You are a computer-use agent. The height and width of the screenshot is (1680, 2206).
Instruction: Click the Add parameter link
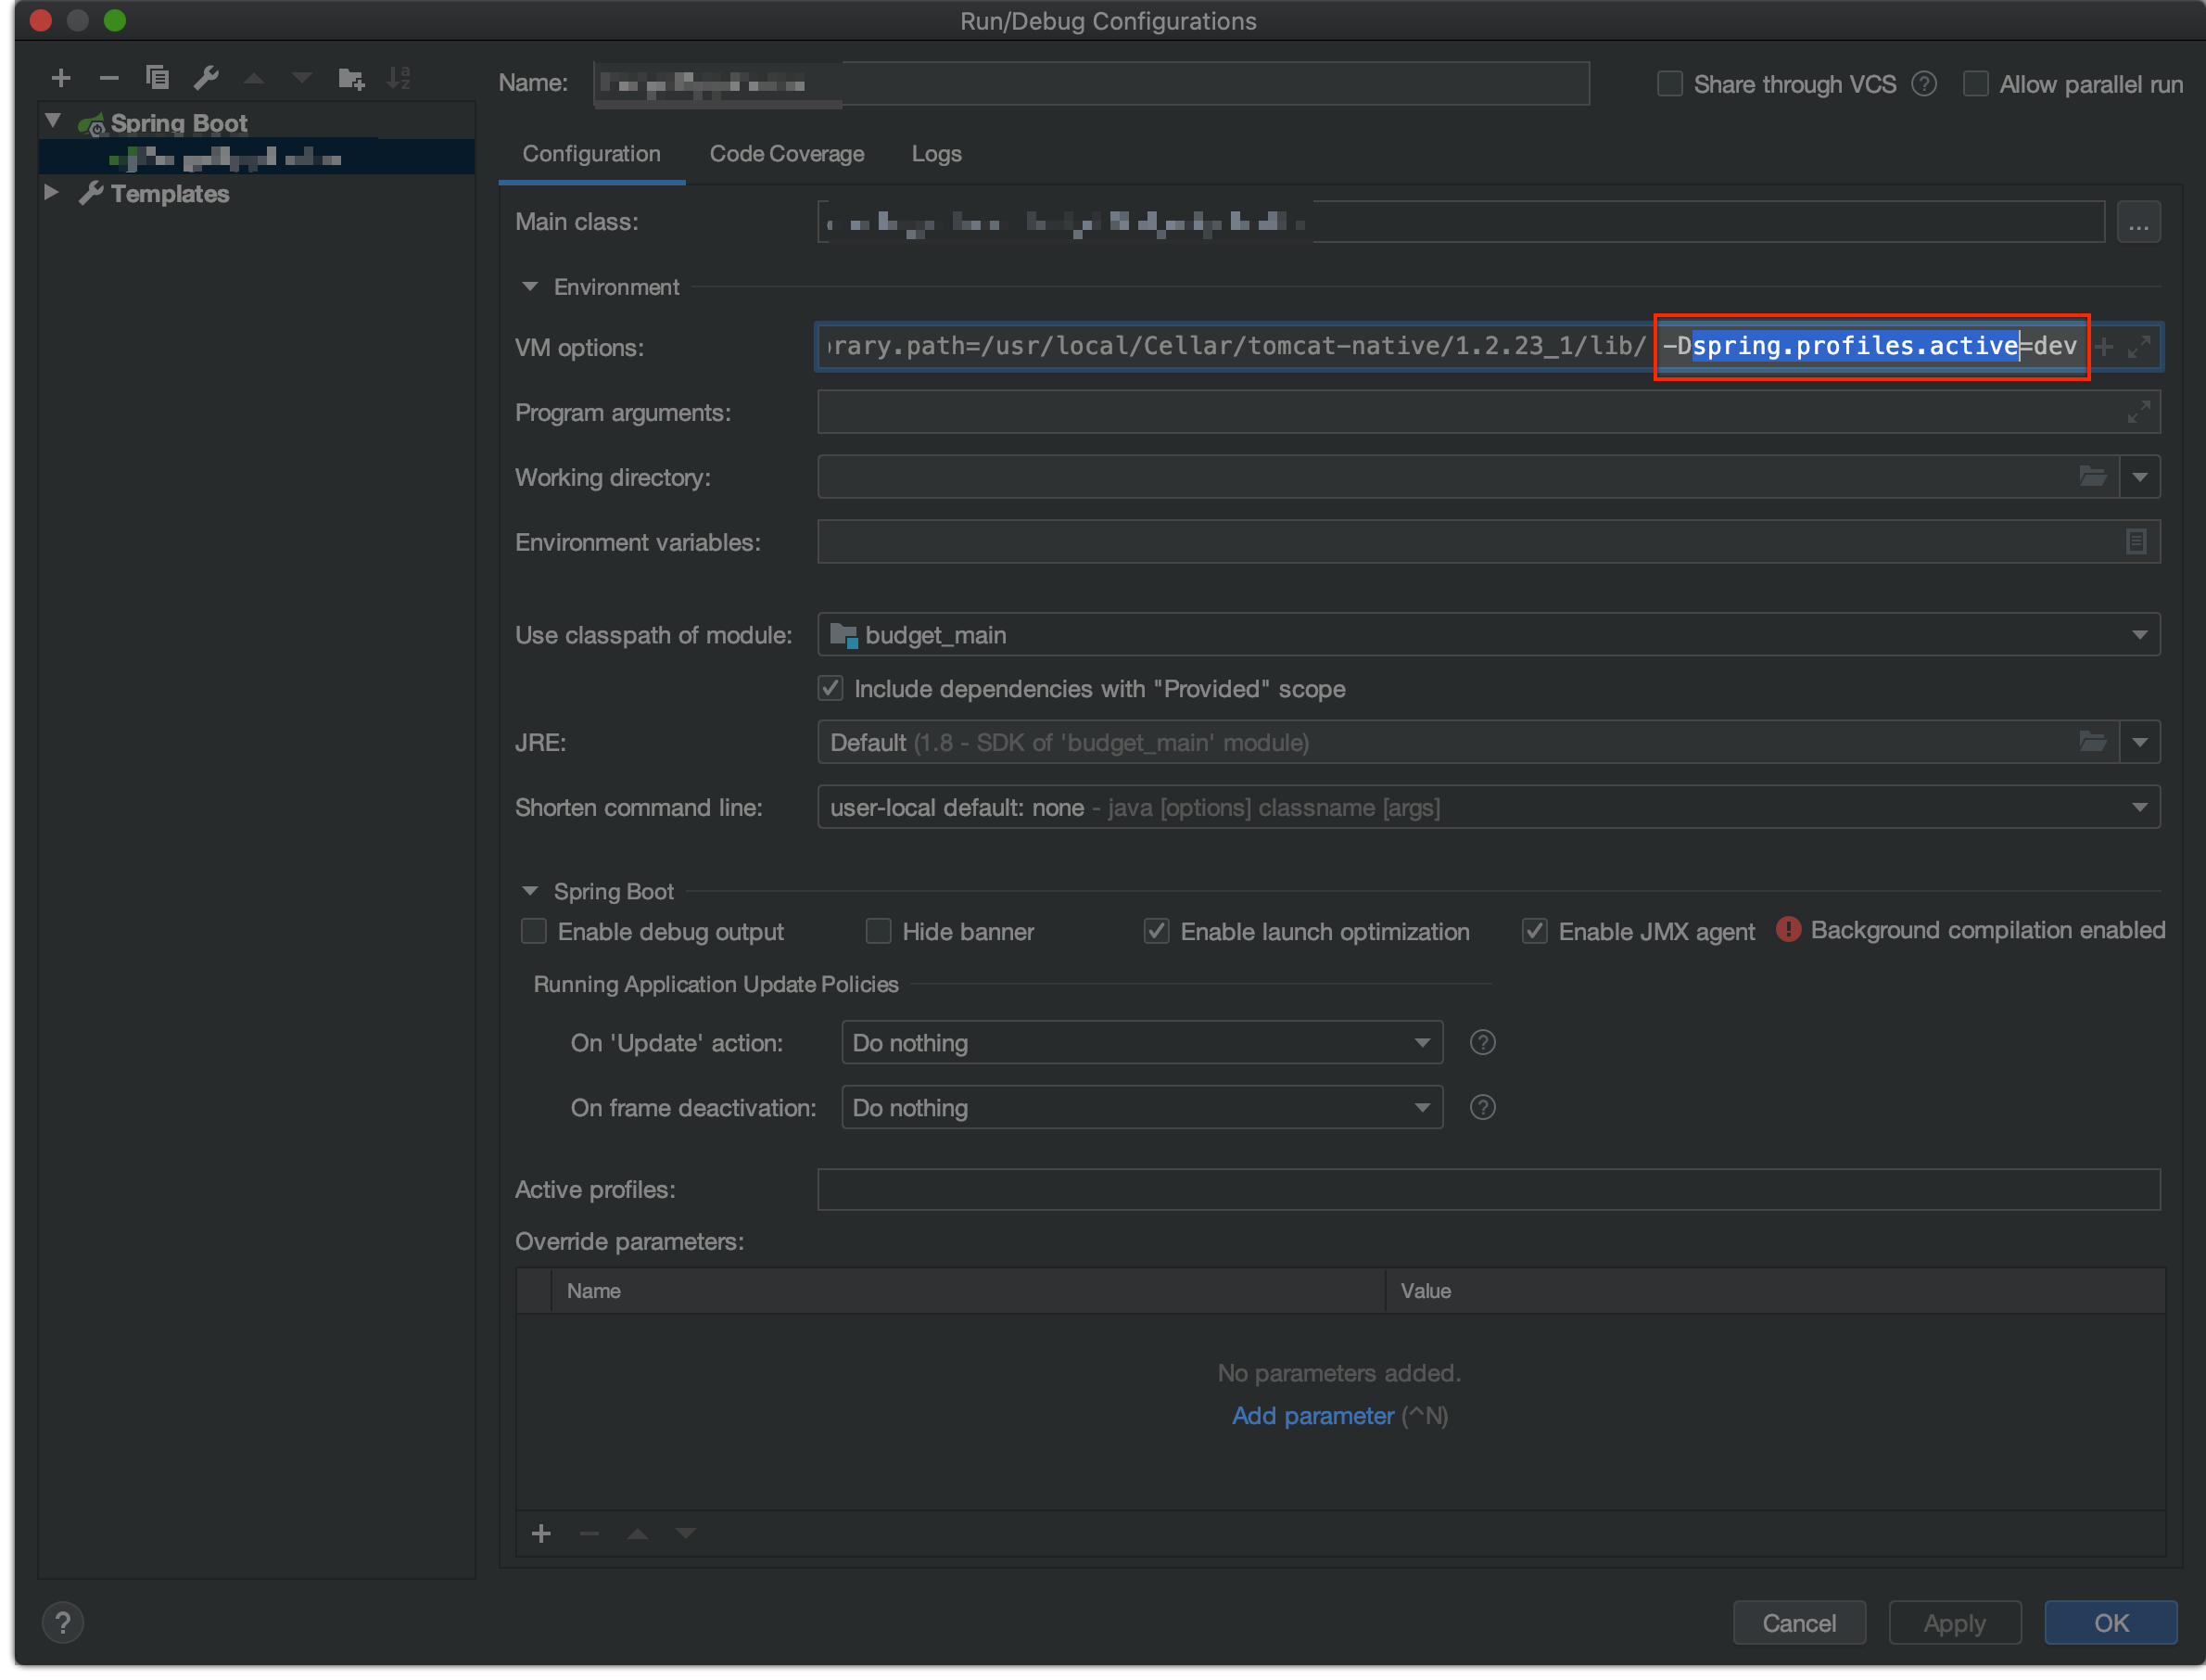point(1312,1416)
